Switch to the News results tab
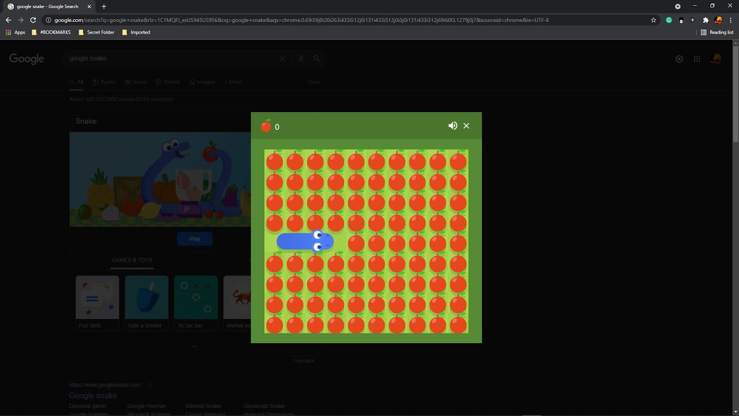 coord(136,82)
